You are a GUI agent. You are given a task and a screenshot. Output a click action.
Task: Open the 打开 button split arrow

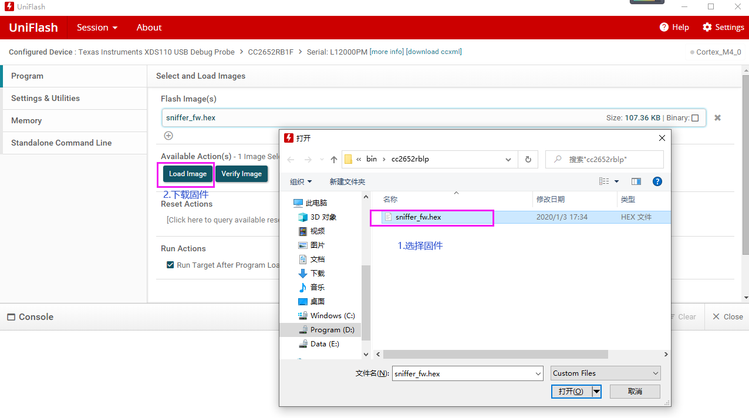point(597,392)
